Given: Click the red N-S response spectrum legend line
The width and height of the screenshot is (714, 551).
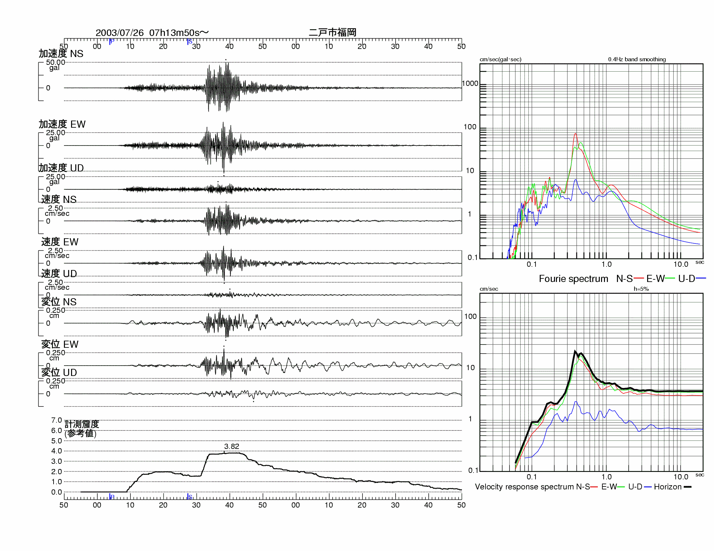Looking at the screenshot, I should click(594, 487).
